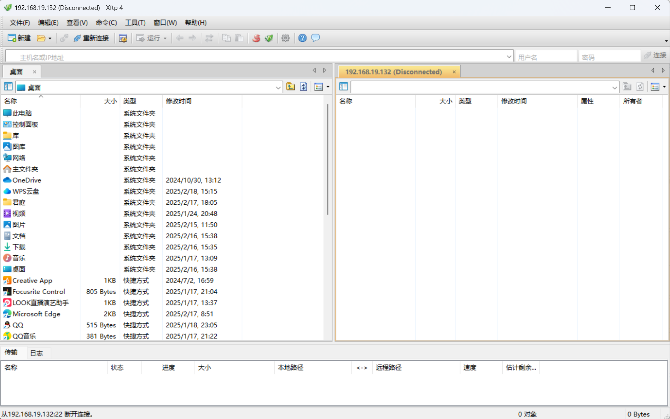This screenshot has width=670, height=419.
Task: Click the local pane view mode icon
Action: [319, 87]
